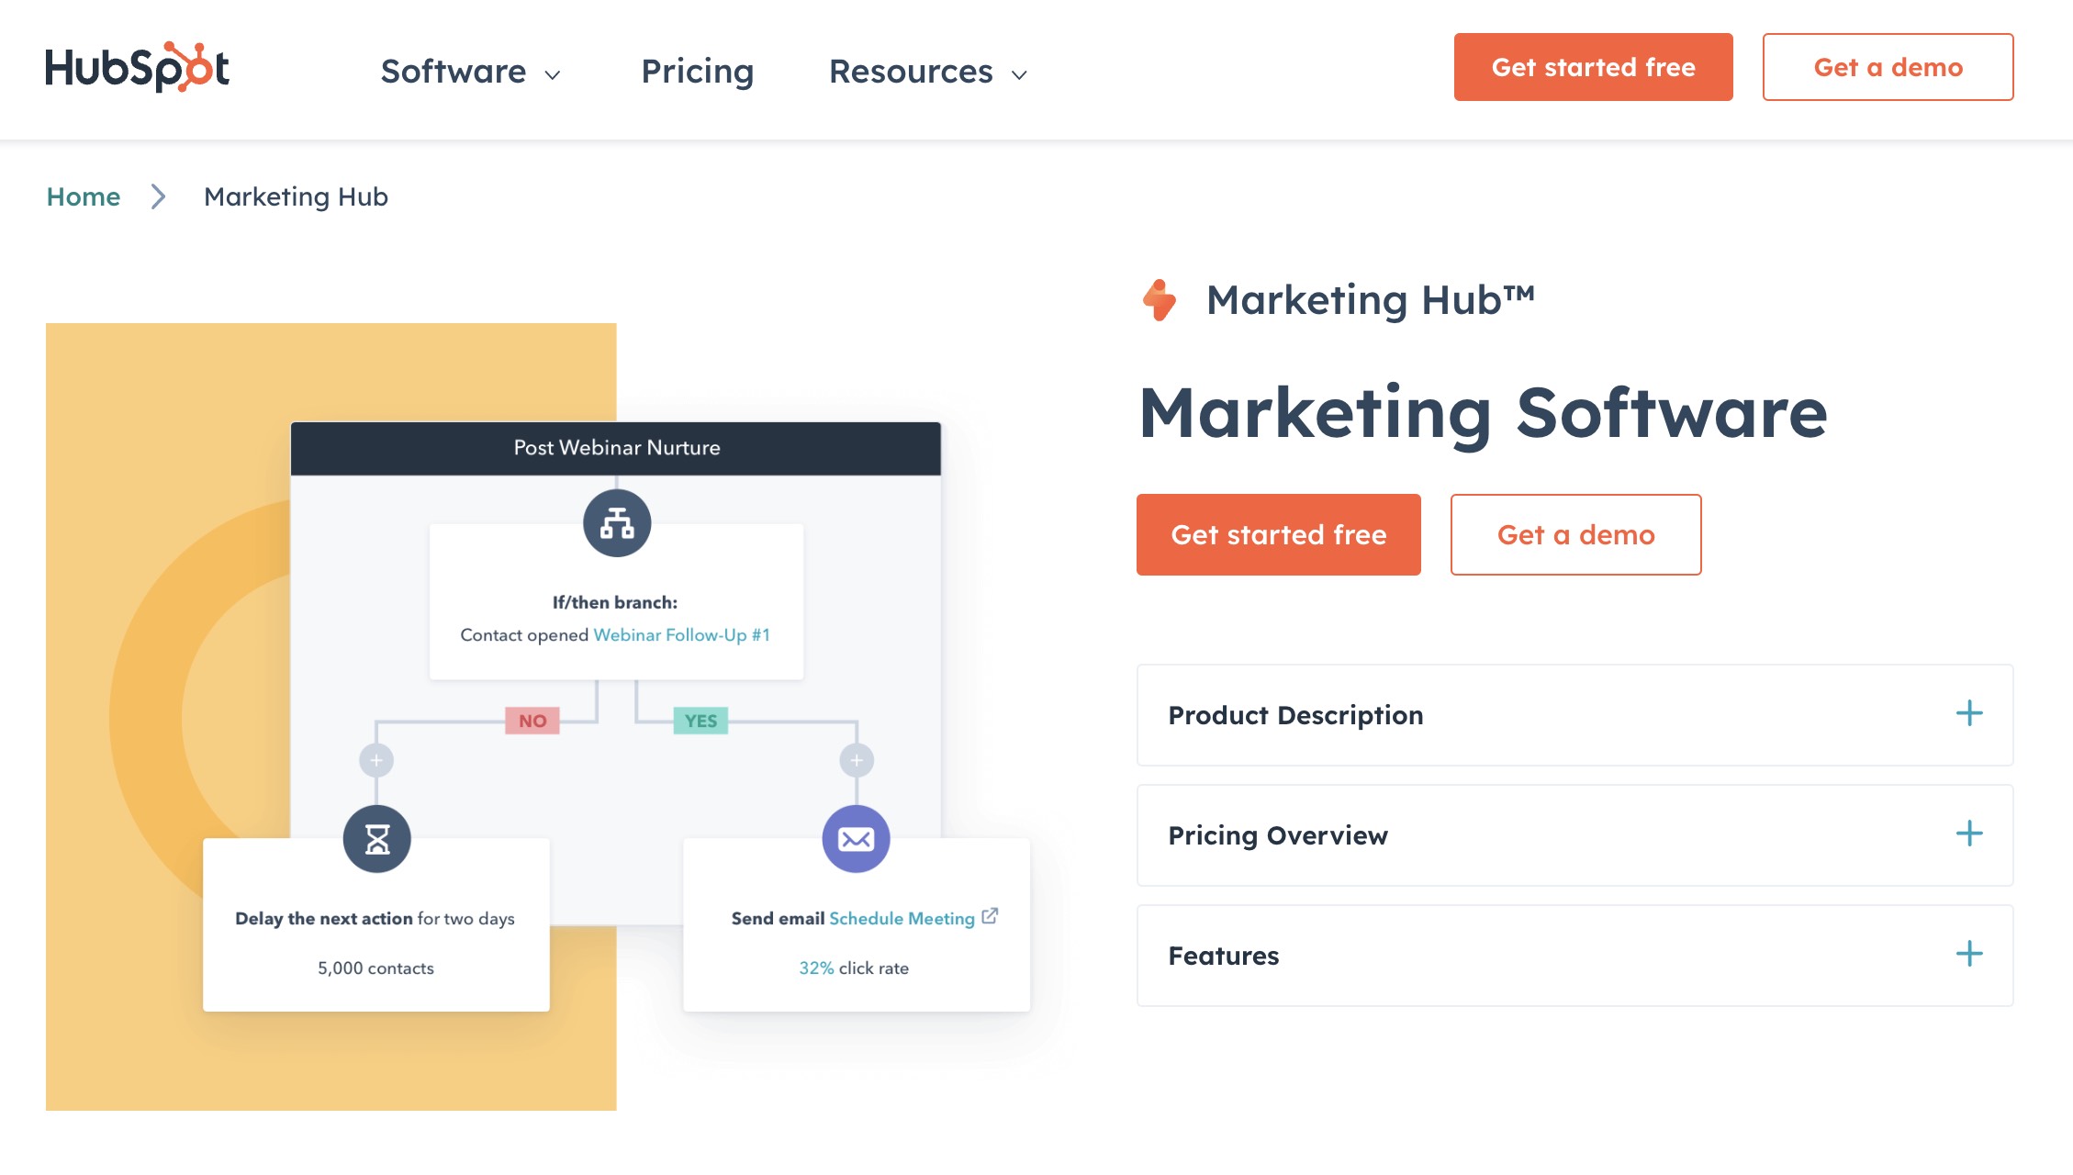Click the Get a demo button
This screenshot has height=1175, width=2073.
click(1576, 534)
